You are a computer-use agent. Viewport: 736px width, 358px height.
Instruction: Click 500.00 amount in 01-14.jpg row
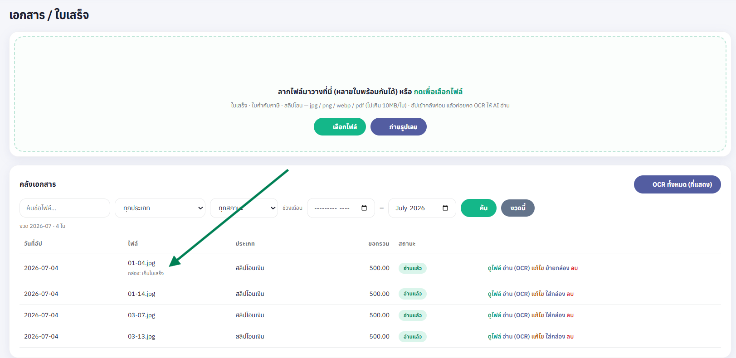coord(380,294)
